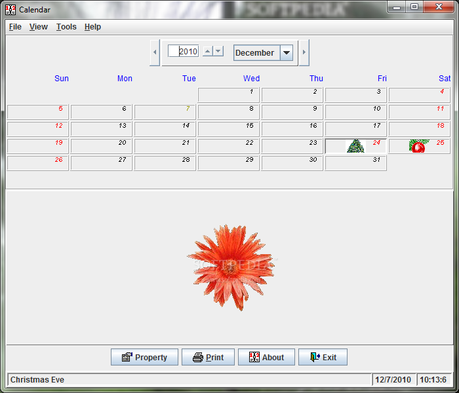The height and width of the screenshot is (393, 459).
Task: Select day 28 in the calendar
Action: point(165,163)
